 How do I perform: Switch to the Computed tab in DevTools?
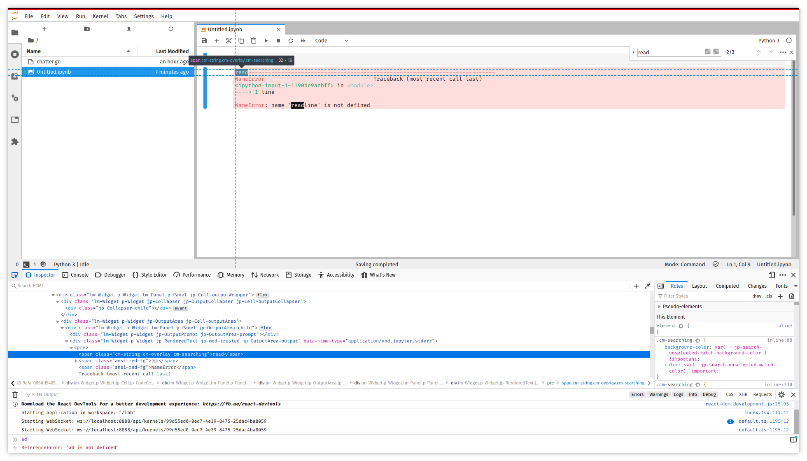pos(727,286)
